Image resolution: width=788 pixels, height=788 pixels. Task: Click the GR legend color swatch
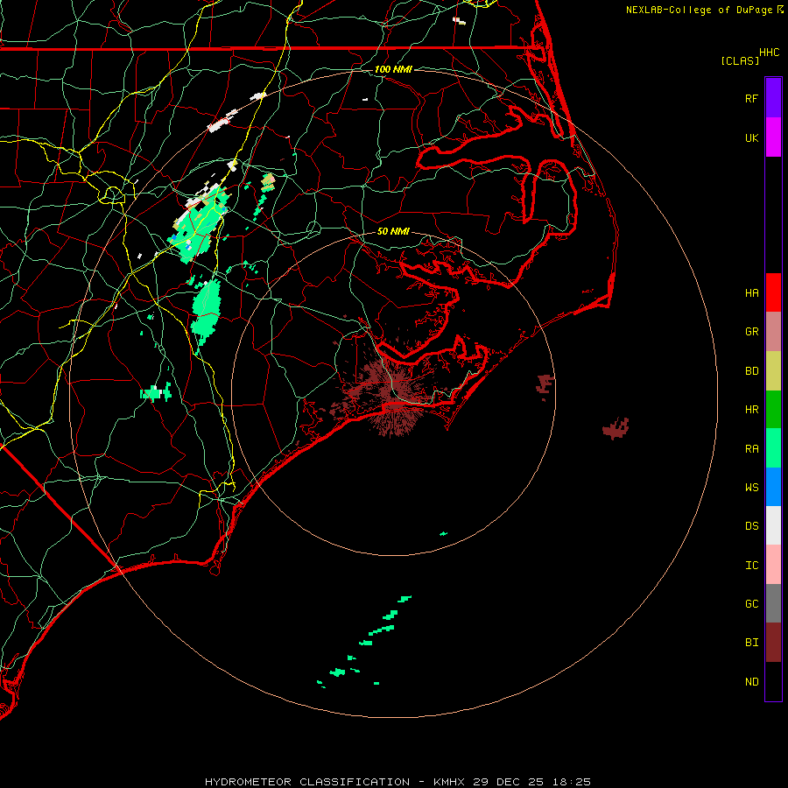[x=773, y=332]
